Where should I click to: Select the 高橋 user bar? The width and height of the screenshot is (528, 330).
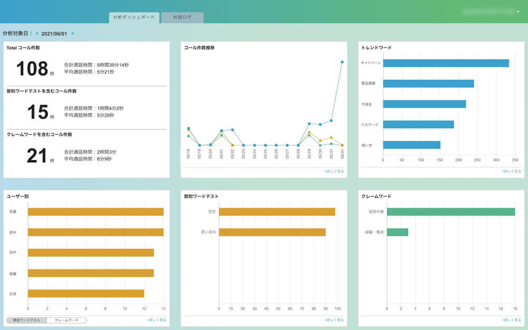91,273
